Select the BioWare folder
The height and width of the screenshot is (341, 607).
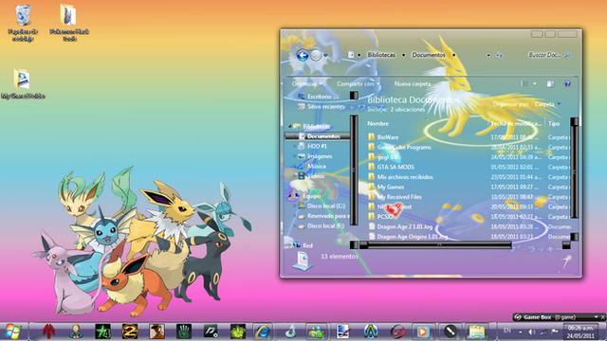(388, 137)
